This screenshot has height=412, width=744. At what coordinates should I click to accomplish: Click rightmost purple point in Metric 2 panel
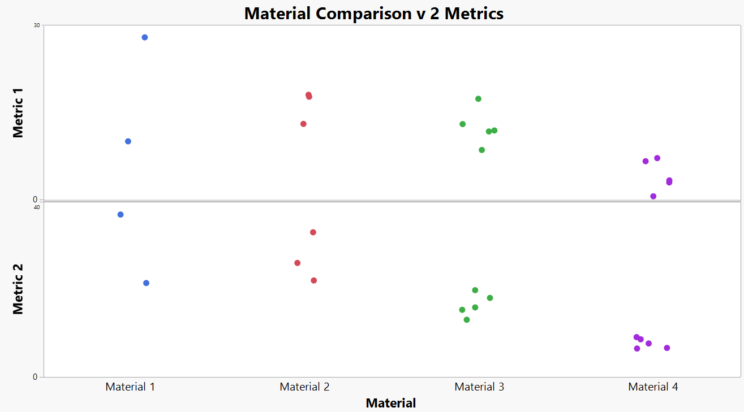tap(667, 348)
